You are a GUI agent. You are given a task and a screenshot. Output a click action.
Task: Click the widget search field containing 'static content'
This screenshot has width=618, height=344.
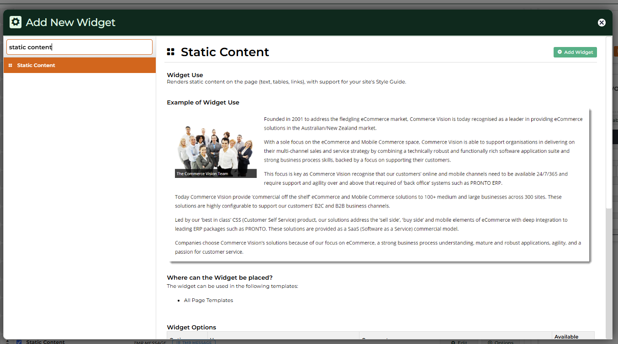79,47
